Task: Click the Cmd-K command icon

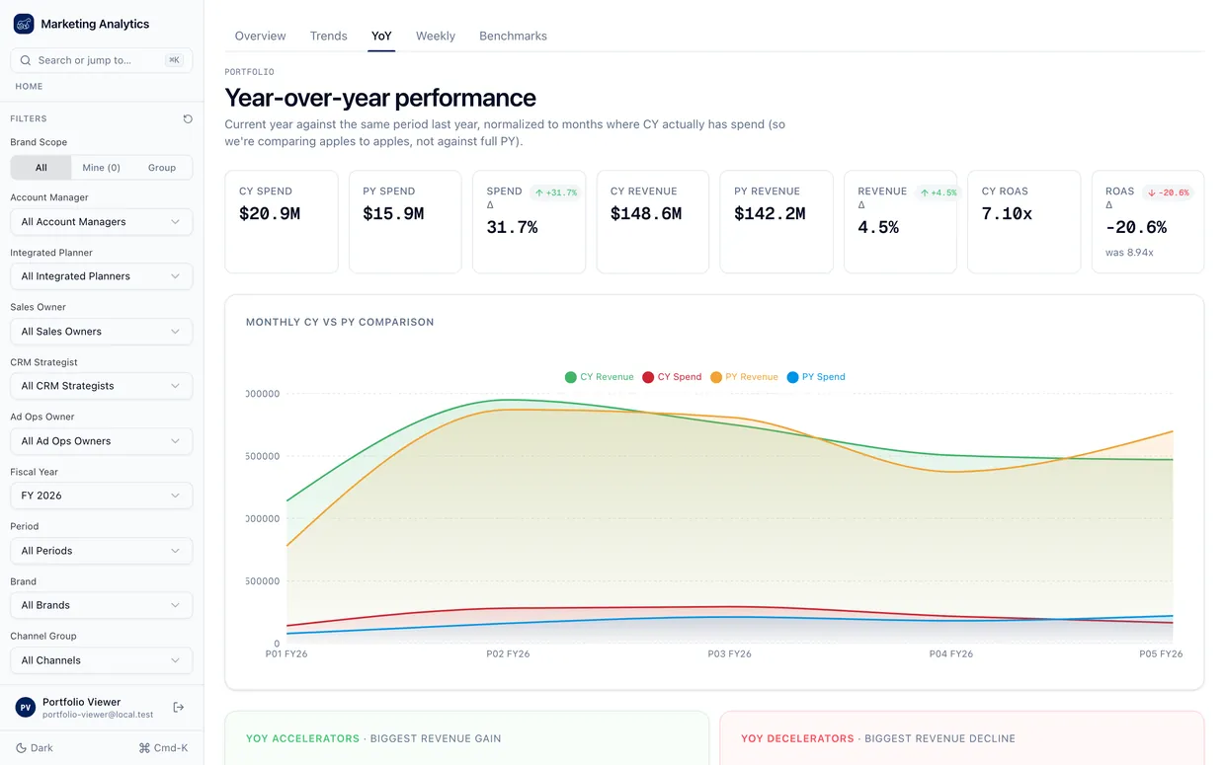Action: [144, 748]
